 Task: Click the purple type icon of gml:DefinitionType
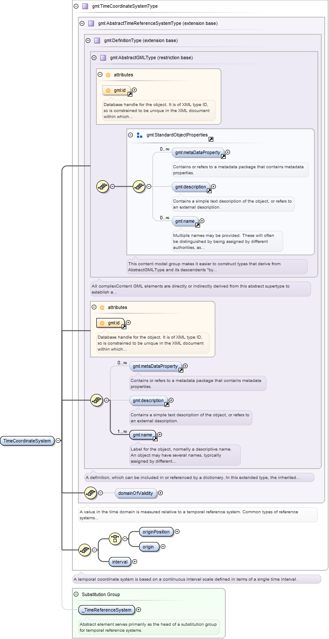[x=97, y=40]
